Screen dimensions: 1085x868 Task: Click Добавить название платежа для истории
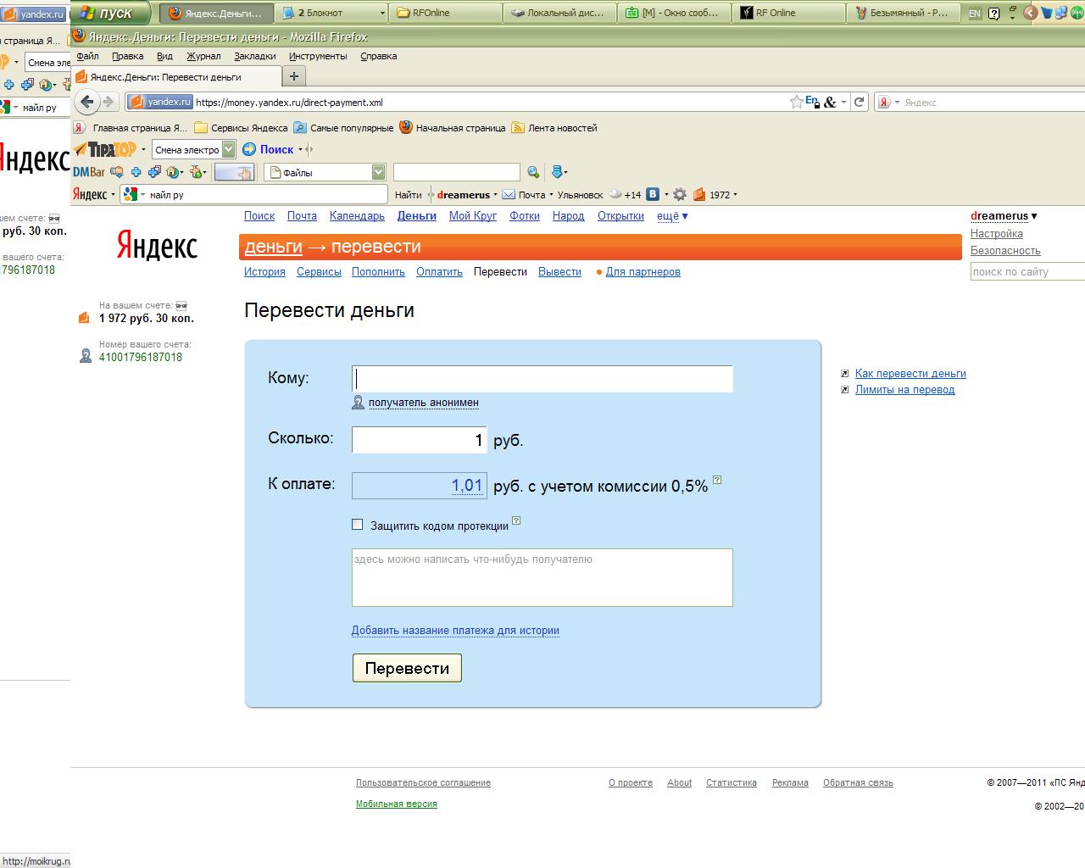[x=455, y=631]
